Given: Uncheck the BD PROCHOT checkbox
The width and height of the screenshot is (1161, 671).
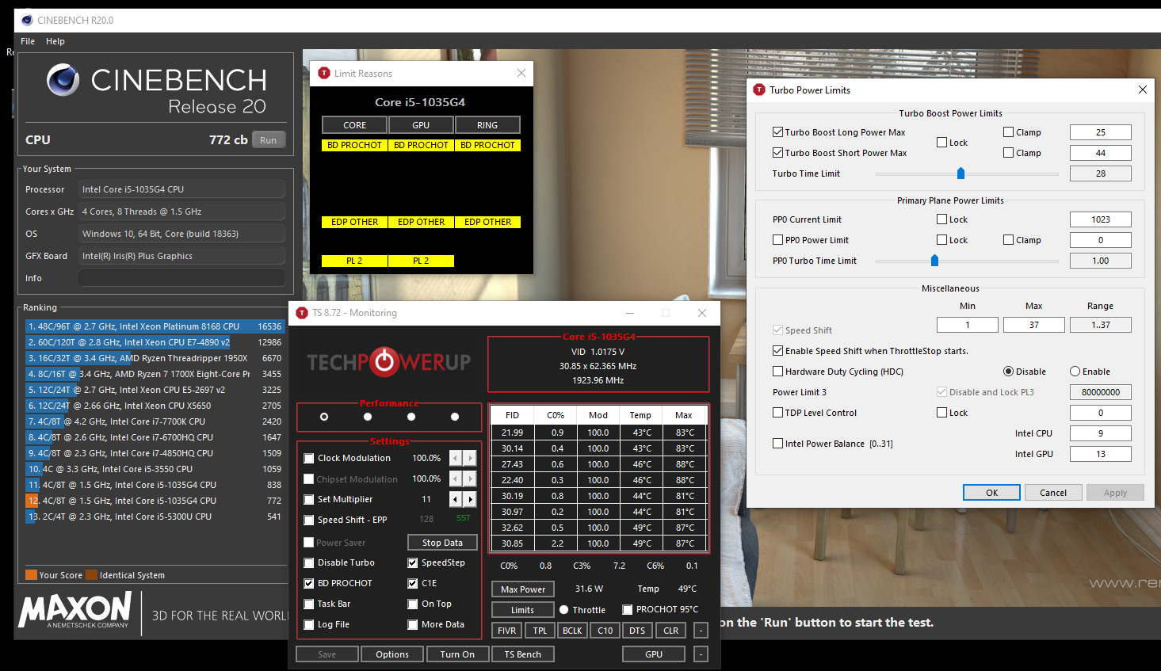Looking at the screenshot, I should coord(309,583).
